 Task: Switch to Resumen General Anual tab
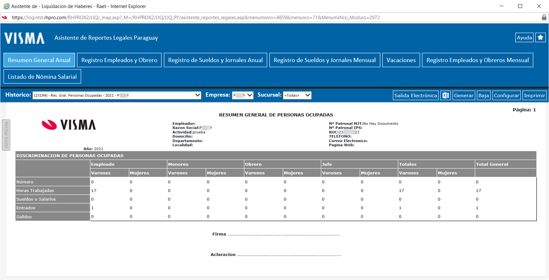pos(39,60)
